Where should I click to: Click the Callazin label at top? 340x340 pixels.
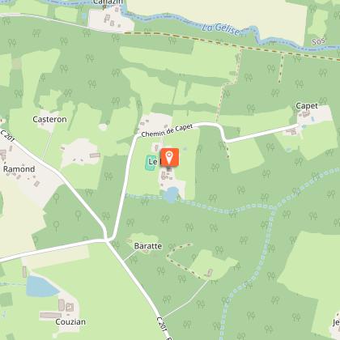(x=108, y=2)
